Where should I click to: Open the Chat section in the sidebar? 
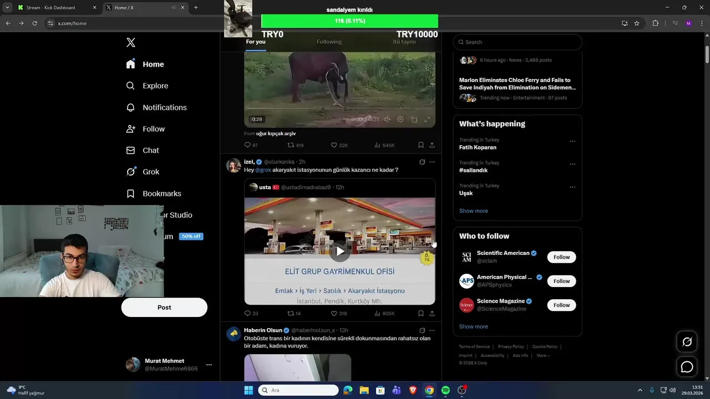coord(143,150)
